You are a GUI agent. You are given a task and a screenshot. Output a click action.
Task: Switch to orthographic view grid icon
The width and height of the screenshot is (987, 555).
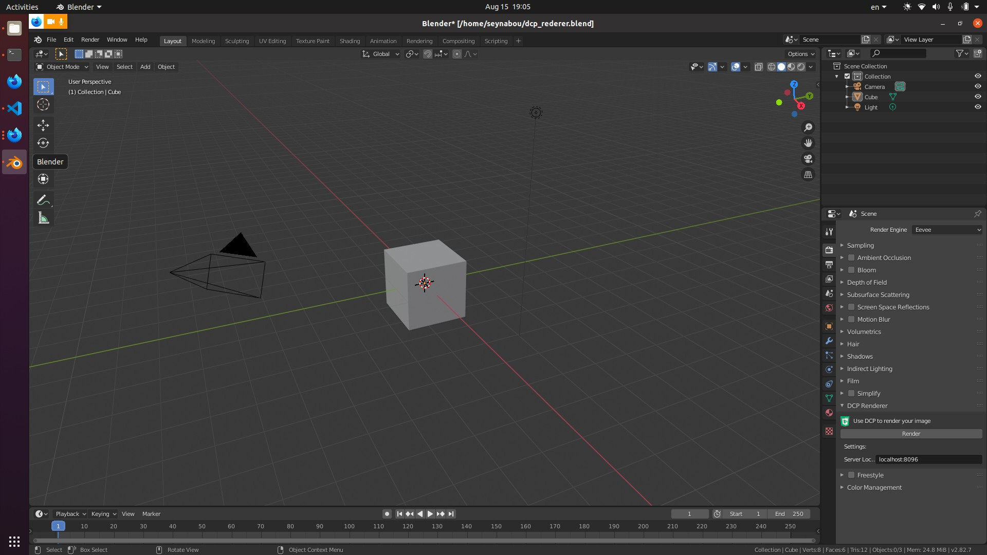coord(808,175)
